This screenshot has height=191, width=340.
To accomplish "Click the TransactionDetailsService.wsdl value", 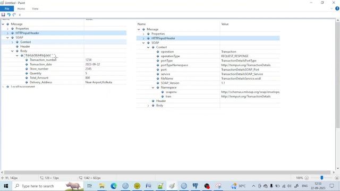I will coord(241,79).
